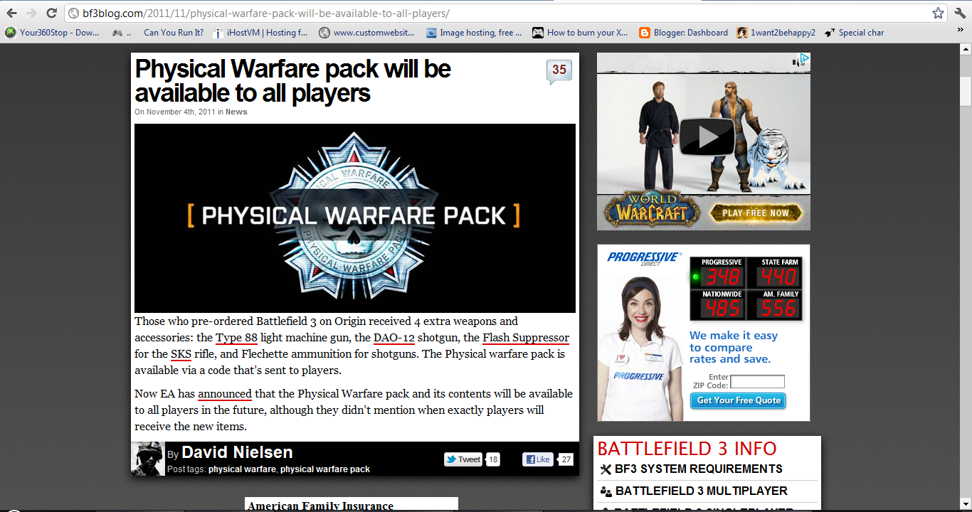The image size is (972, 512).
Task: Open the Can You Run It? bookmark
Action: (x=173, y=33)
